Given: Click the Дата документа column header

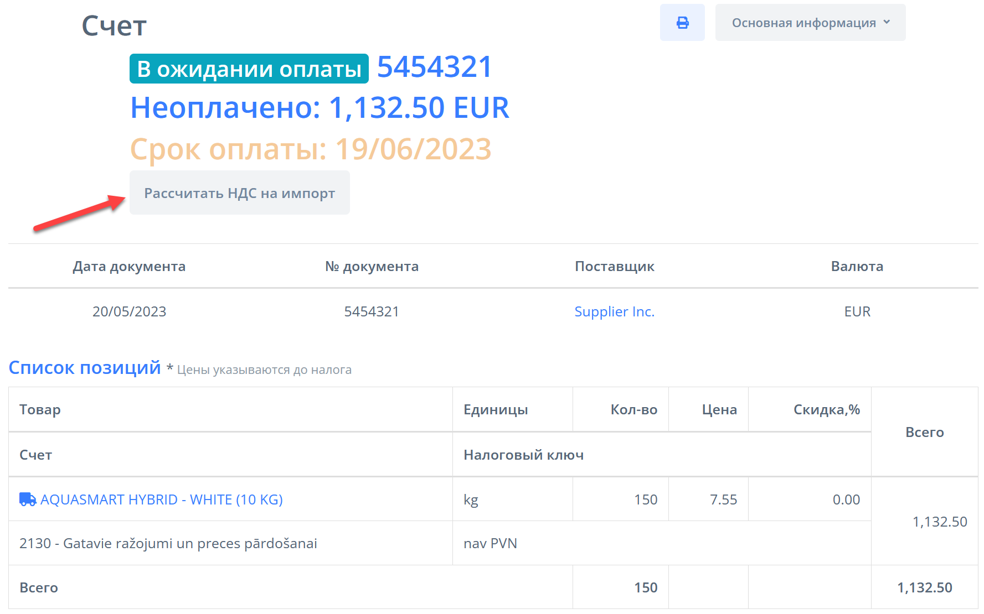Looking at the screenshot, I should [x=129, y=267].
